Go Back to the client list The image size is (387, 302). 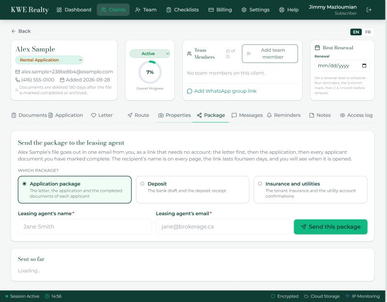tap(21, 31)
